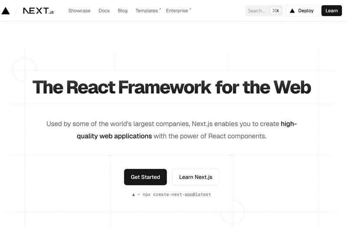Click the black Learn button

pos(331,11)
